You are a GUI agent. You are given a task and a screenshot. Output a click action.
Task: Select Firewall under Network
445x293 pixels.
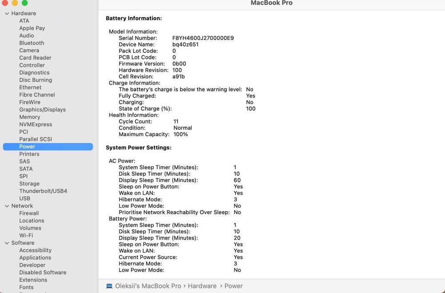click(29, 213)
